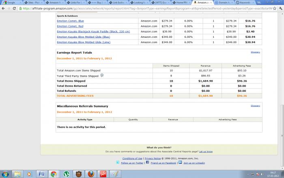Viewport: 284px width, 178px height.
Task: Click the red shield tray icon
Action: pyautogui.click(x=258, y=174)
